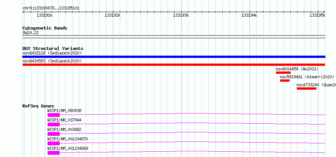The width and height of the screenshot is (336, 157).
Task: Click the chr8:133190676..133195101 coordinate label
Action: point(51,8)
